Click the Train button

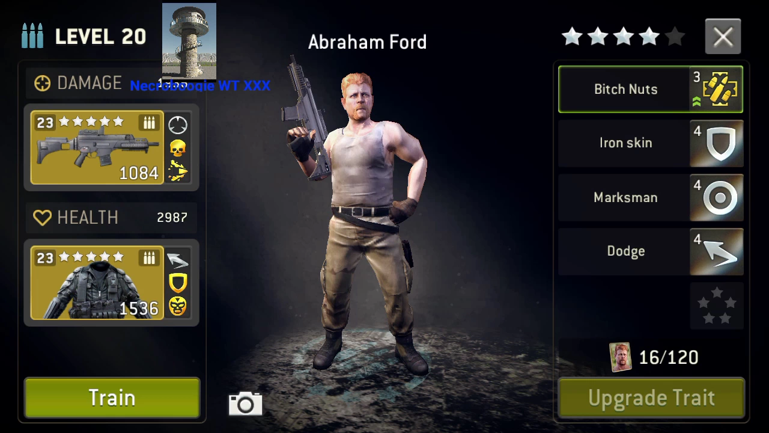click(x=112, y=398)
